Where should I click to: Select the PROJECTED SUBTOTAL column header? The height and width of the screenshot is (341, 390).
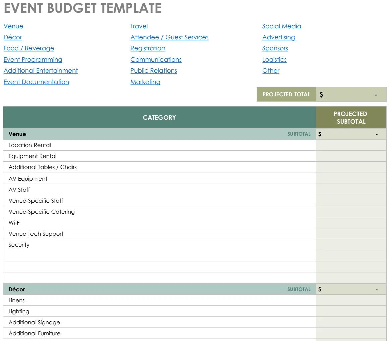coord(351,117)
